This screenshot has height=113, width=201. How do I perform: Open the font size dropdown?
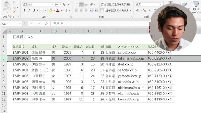tap(61, 4)
